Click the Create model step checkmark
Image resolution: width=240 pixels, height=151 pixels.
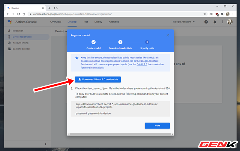pos(93,42)
